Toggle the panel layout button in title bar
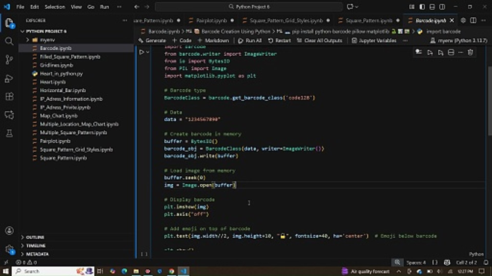The height and width of the screenshot is (276, 492). tap(432, 7)
